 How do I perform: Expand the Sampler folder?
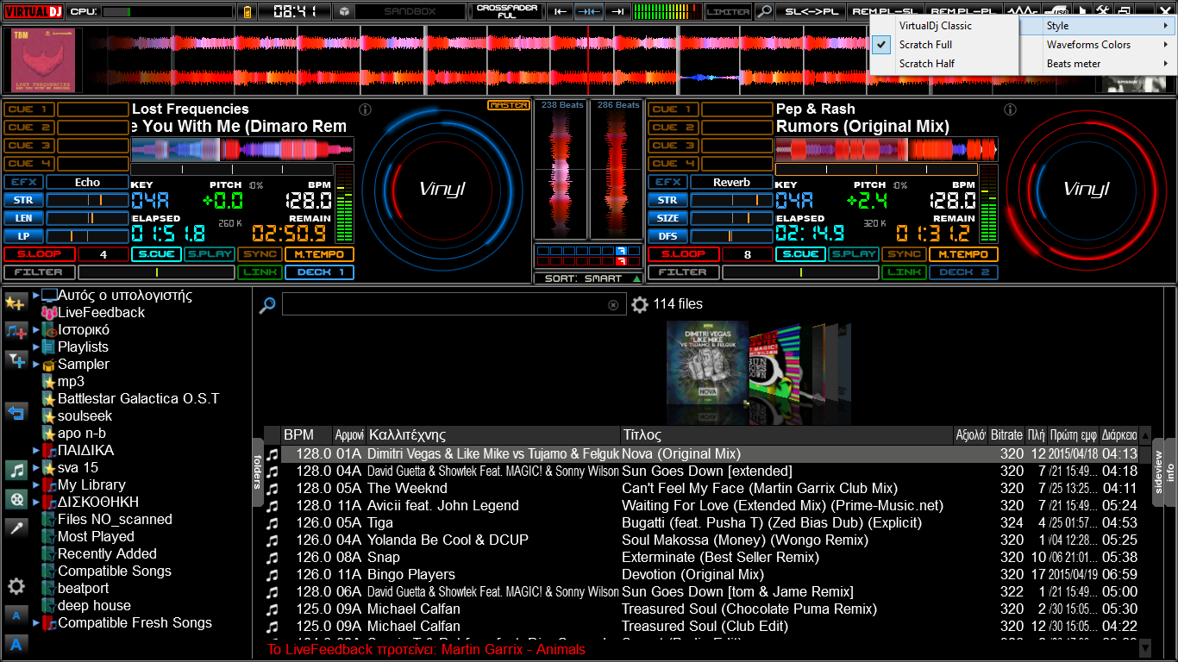(x=36, y=364)
